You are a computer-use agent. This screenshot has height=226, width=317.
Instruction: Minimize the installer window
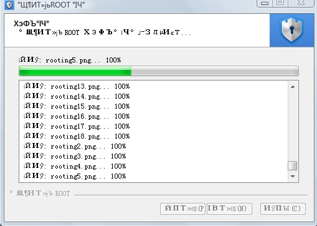tap(265, 3)
